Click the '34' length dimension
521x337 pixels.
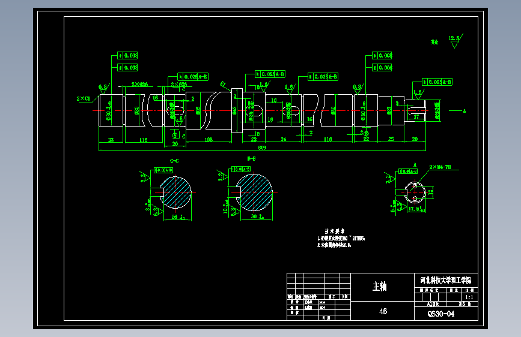pyautogui.click(x=284, y=139)
